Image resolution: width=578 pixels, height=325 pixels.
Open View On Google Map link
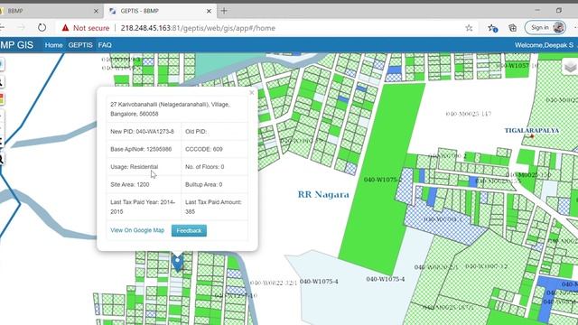[137, 230]
